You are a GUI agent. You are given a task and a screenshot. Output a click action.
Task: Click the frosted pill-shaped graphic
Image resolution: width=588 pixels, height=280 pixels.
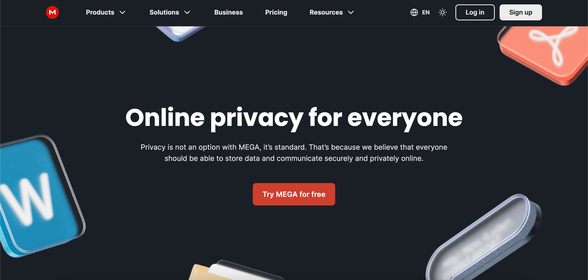484,238
